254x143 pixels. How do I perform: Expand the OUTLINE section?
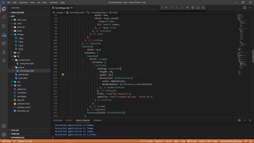pos(15,130)
